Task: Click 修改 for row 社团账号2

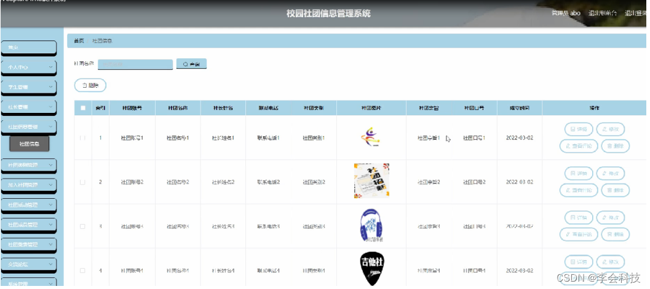Action: (610, 173)
